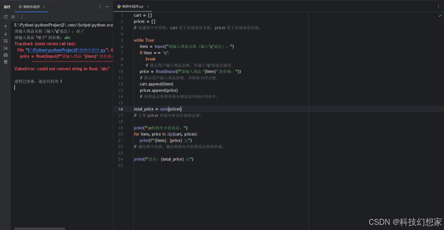Close the 购物车程序.py editor tab
The image size is (444, 230).
click(148, 6)
